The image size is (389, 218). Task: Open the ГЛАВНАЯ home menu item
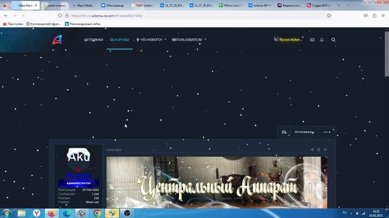(x=94, y=40)
